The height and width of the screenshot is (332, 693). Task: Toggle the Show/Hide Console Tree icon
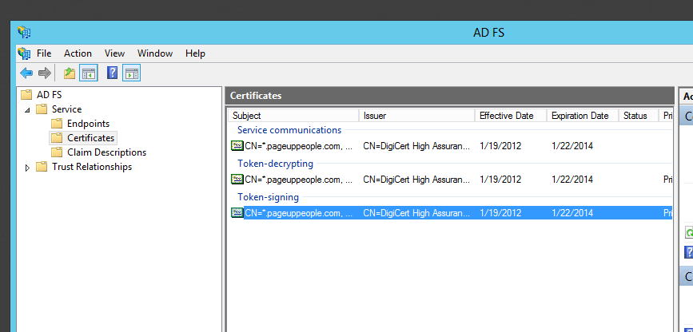tap(89, 73)
